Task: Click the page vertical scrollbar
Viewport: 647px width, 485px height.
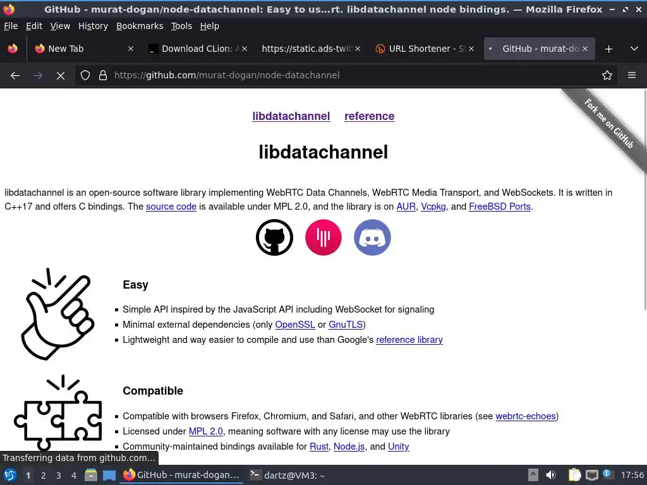Action: tap(645, 199)
